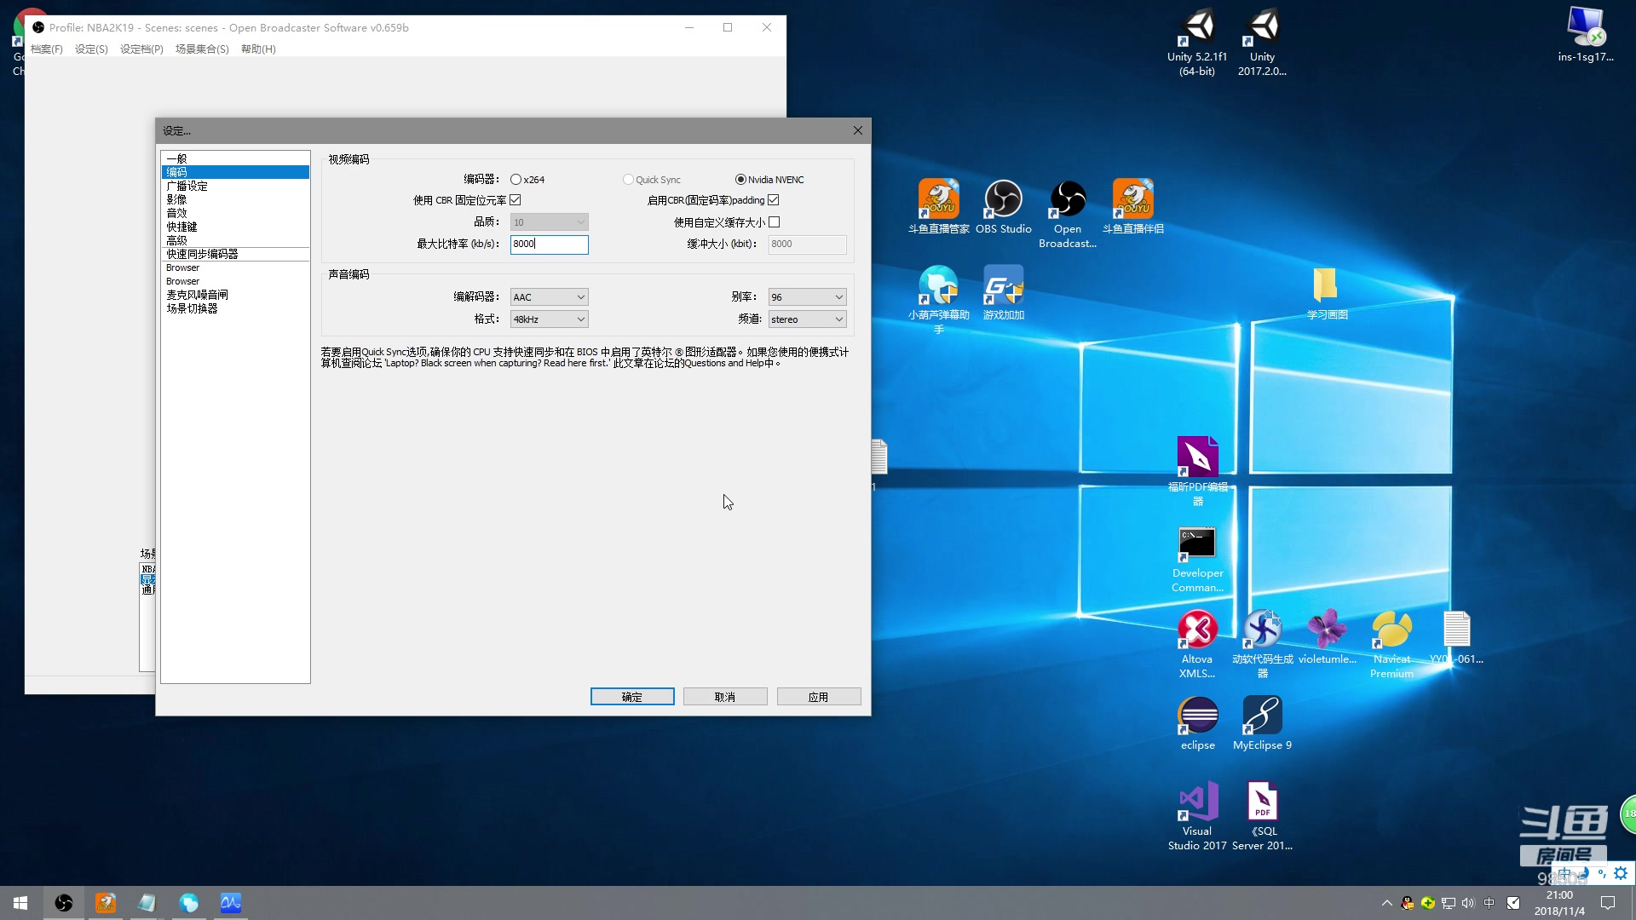Click the 确定 button
Viewport: 1636px width, 920px height.
(632, 697)
